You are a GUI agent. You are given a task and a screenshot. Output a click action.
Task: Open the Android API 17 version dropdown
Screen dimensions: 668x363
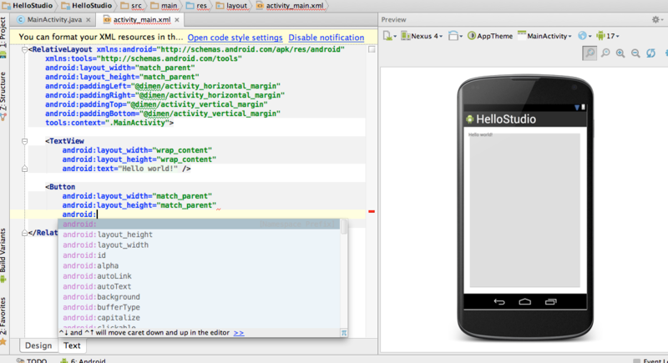click(608, 36)
